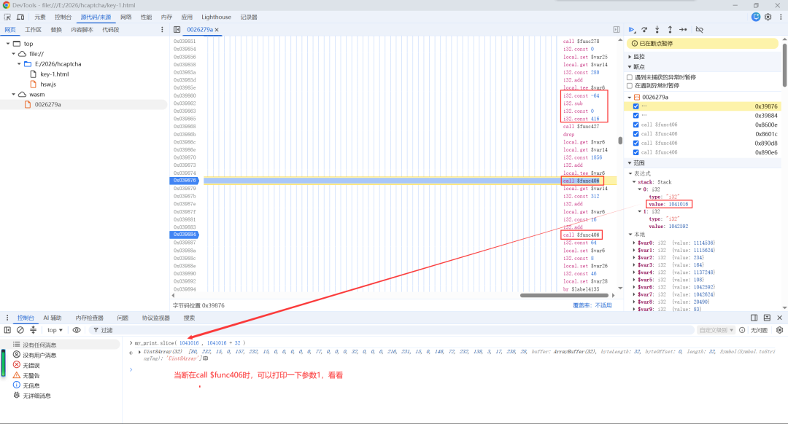Click the 无问题 issues button
Image resolution: width=788 pixels, height=424 pixels.
pyautogui.click(x=760, y=330)
